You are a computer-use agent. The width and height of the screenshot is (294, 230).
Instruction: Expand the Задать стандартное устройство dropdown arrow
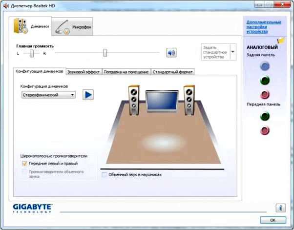click(232, 52)
